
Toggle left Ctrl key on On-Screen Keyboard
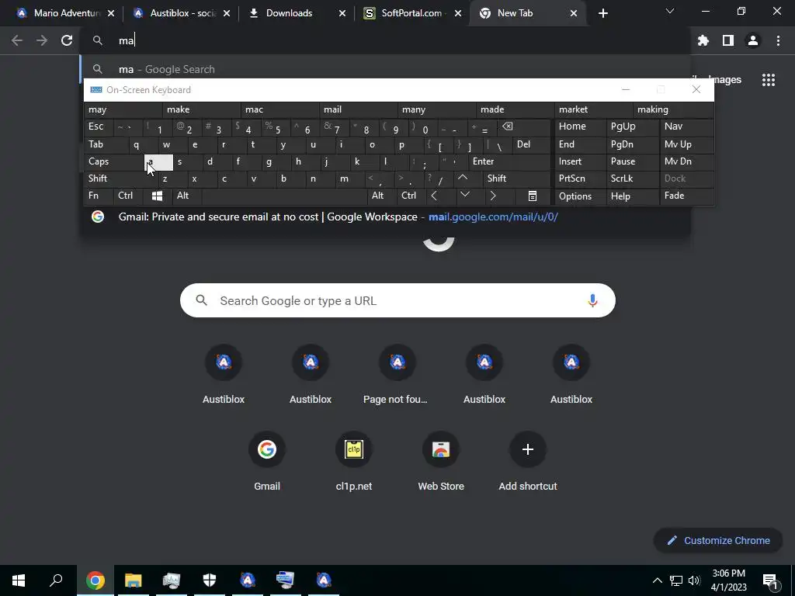pyautogui.click(x=129, y=196)
